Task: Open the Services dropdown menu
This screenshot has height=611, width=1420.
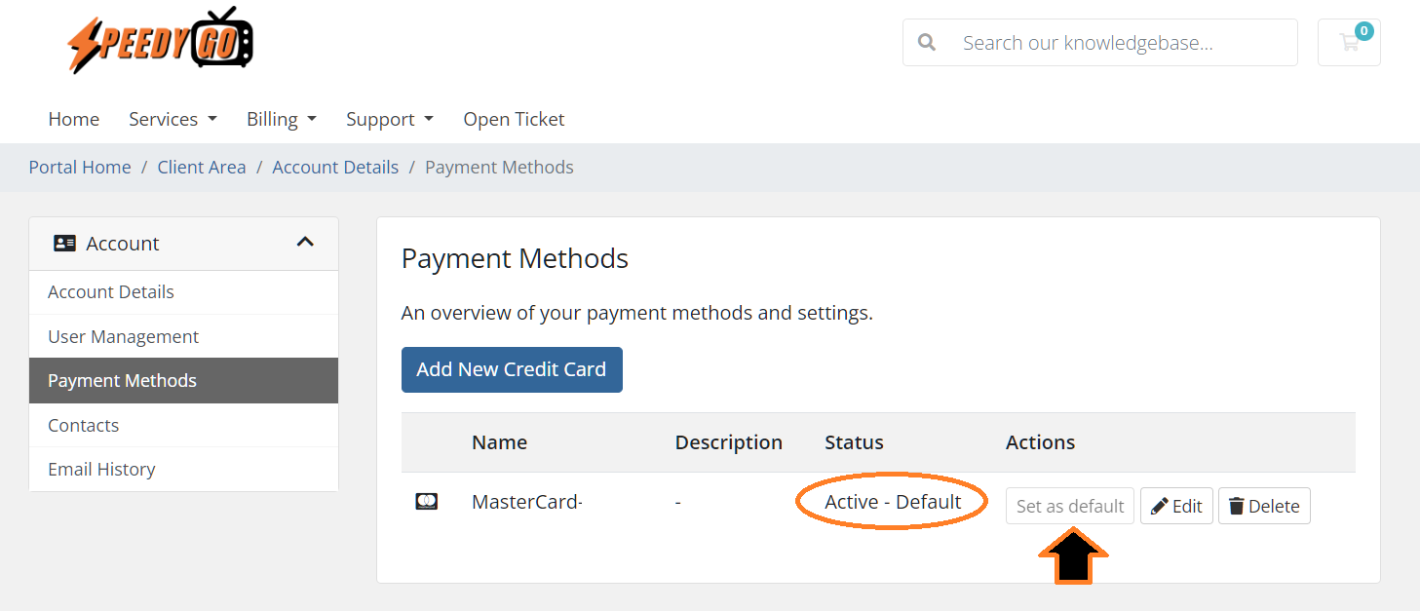Action: [x=173, y=119]
